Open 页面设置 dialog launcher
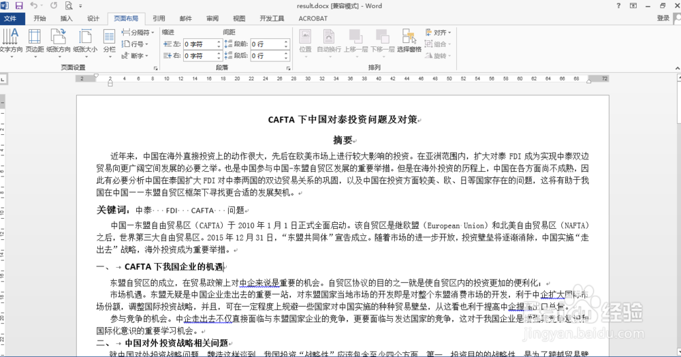 coord(155,68)
